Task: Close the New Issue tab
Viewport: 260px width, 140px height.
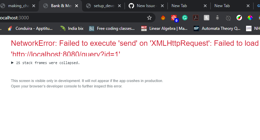Action: click(x=162, y=6)
